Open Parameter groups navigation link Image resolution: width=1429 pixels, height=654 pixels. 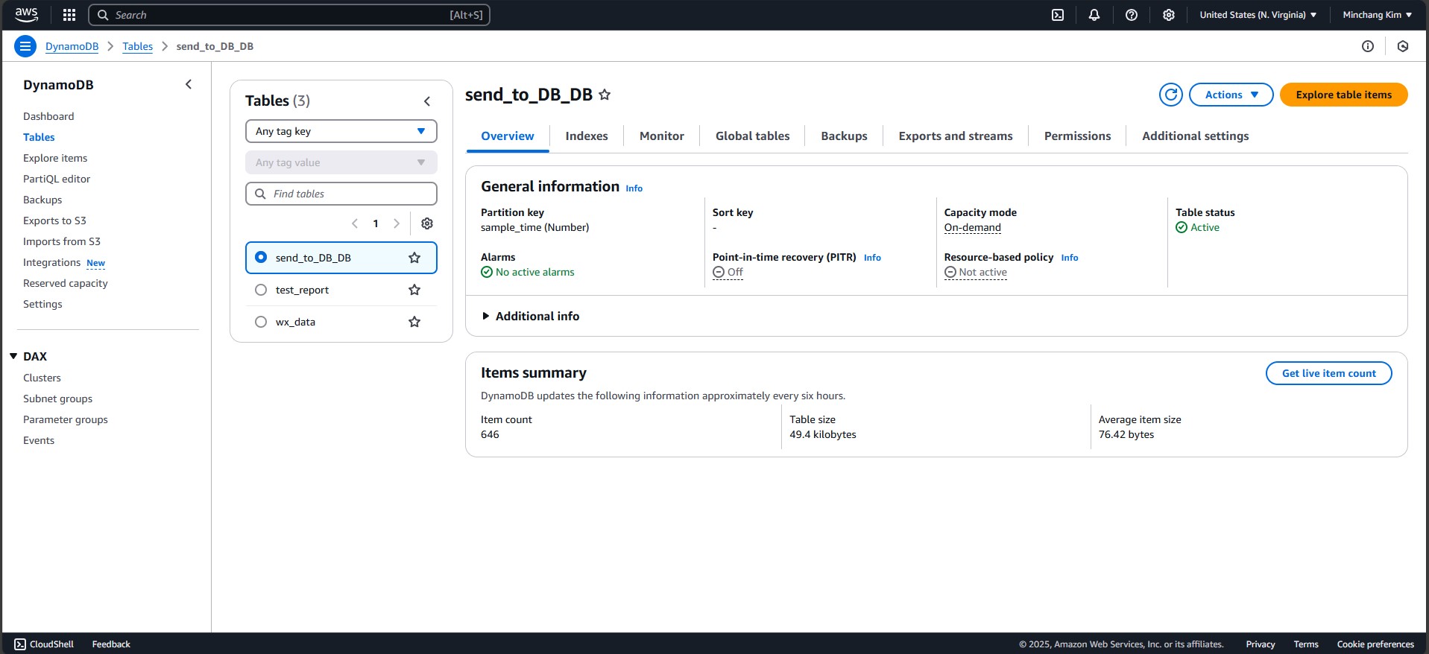66,419
